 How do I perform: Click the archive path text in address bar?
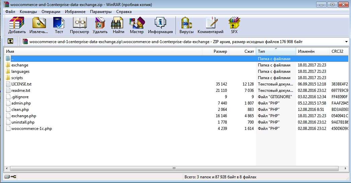166,41
